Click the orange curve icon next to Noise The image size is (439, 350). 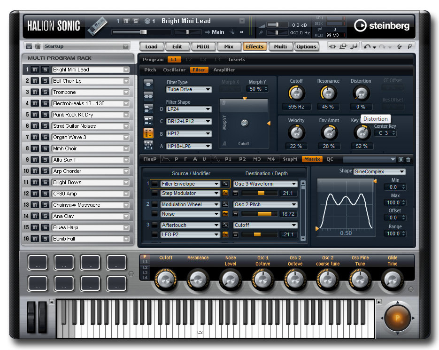225,214
